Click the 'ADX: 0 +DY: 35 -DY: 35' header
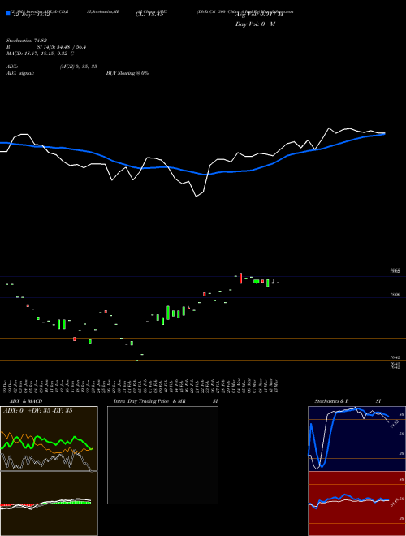406x536 pixels. pyautogui.click(x=37, y=411)
